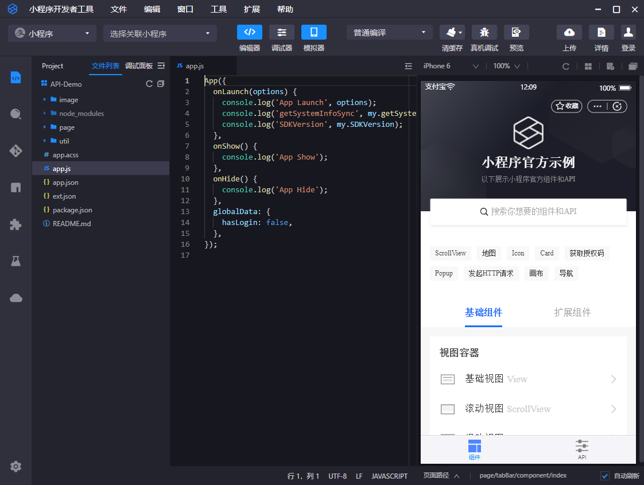Open the 选择关联小程序 dropdown
The height and width of the screenshot is (485, 644).
pos(160,33)
